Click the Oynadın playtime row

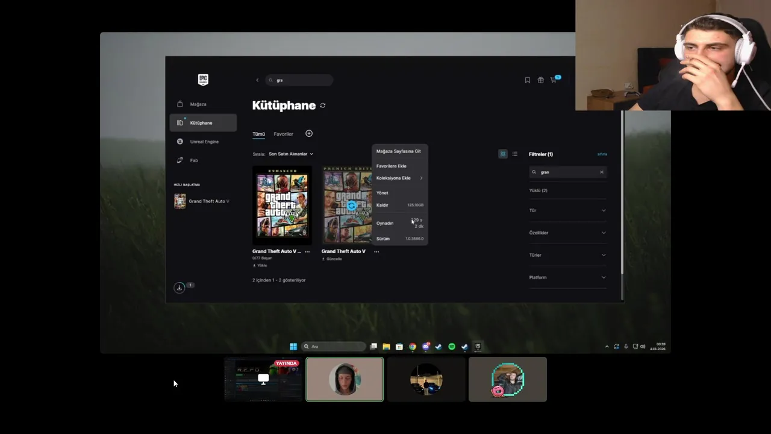point(399,223)
